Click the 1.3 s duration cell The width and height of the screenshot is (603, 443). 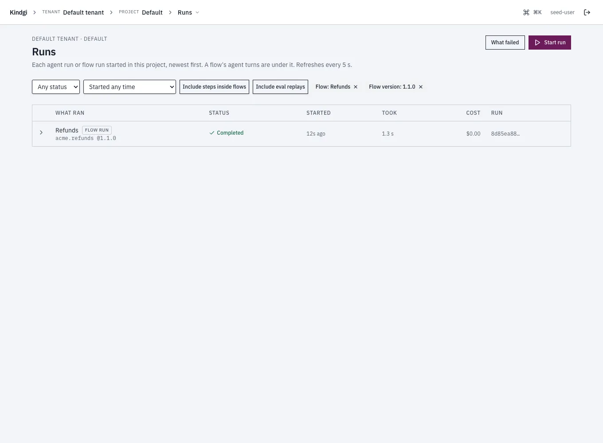pos(388,134)
